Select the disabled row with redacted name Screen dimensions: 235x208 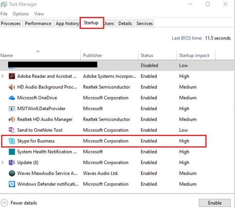click(117, 65)
